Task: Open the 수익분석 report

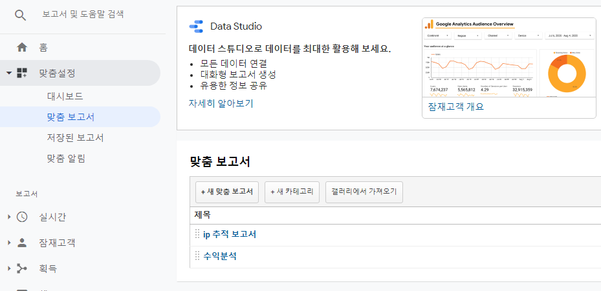Action: (x=219, y=256)
